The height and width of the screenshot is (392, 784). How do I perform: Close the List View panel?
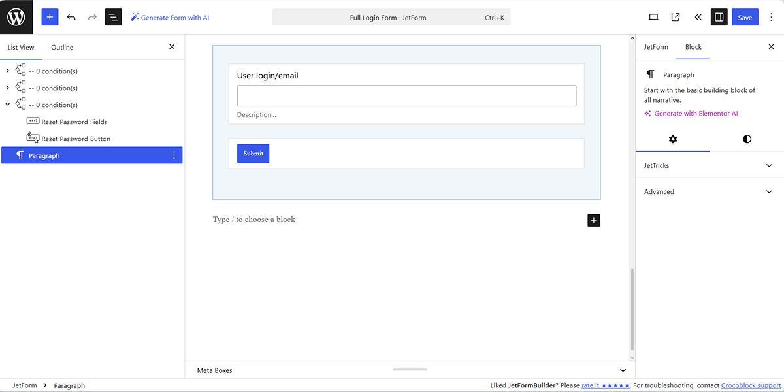pyautogui.click(x=172, y=47)
